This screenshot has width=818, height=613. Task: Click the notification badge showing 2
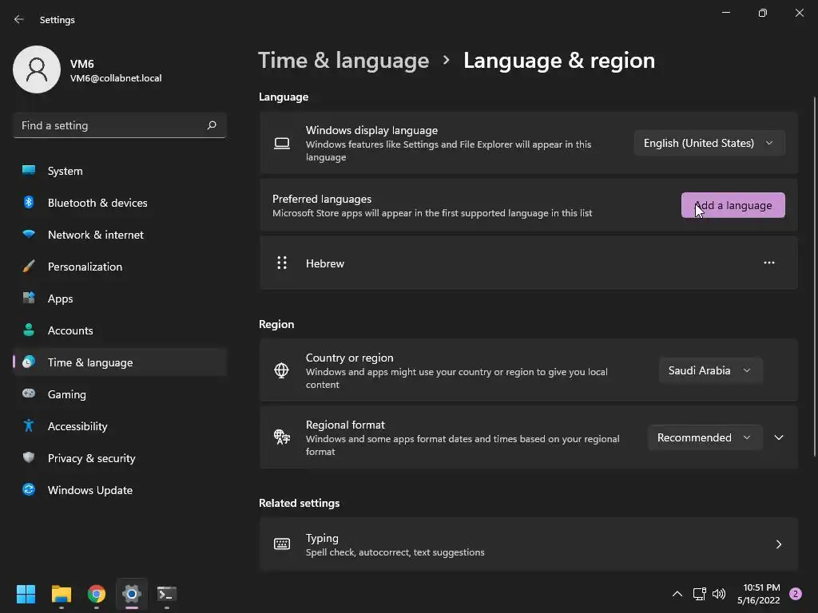796,594
